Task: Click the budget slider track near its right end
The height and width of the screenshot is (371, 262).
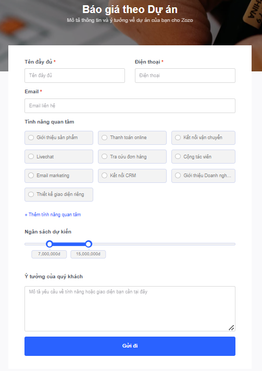Action: pos(227,244)
